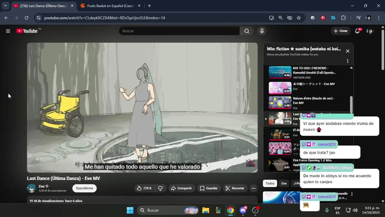Open the ESP language switcher in tray
The width and height of the screenshot is (385, 217).
tap(338, 210)
